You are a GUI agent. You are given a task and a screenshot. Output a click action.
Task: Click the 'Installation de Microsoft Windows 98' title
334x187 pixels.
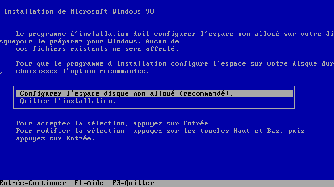pyautogui.click(x=79, y=10)
